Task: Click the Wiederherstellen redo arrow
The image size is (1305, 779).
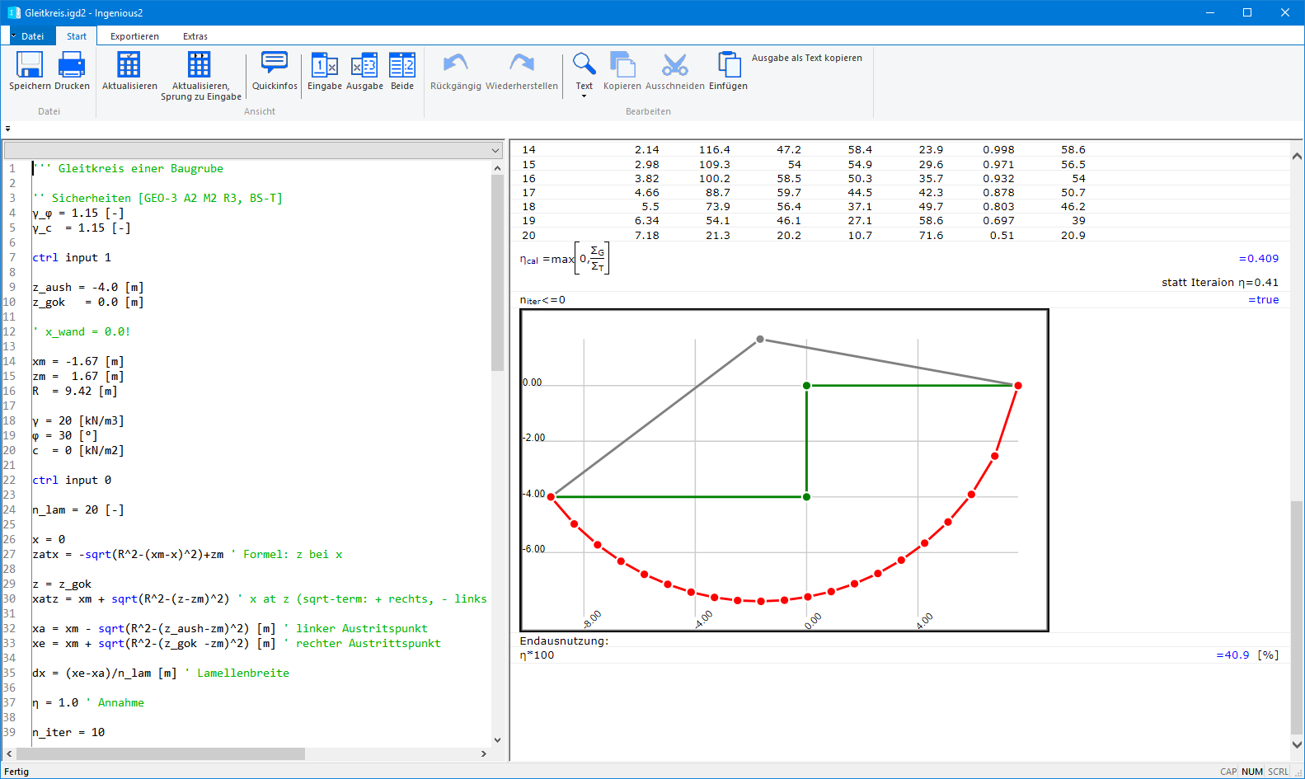Action: pyautogui.click(x=521, y=63)
